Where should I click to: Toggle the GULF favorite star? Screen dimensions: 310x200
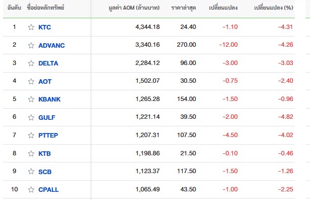click(31, 117)
